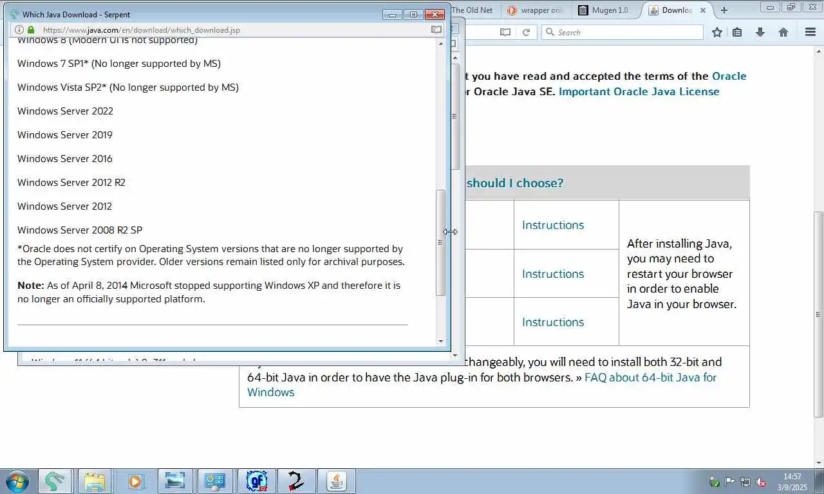Select 'Windows 7 SP1*' line
Screen dimensions: 824x494
(x=119, y=63)
